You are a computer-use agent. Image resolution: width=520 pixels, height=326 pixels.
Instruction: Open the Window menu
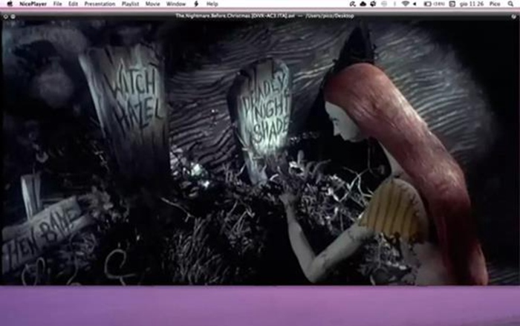(x=176, y=4)
